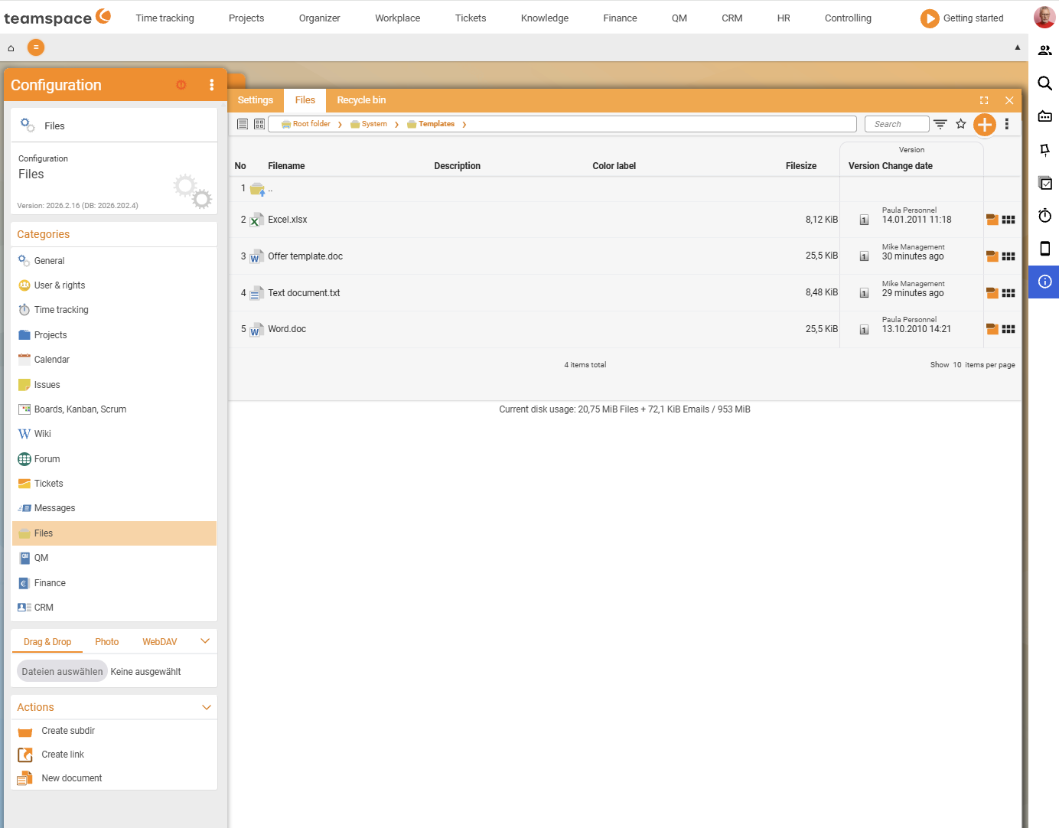Click Getting started play button
The image size is (1059, 828).
click(x=930, y=18)
